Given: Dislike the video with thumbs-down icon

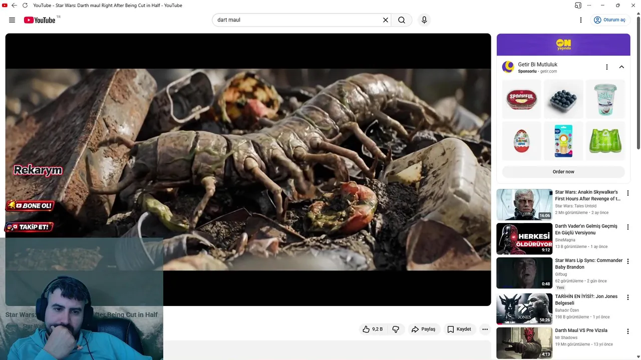Looking at the screenshot, I should click(396, 329).
